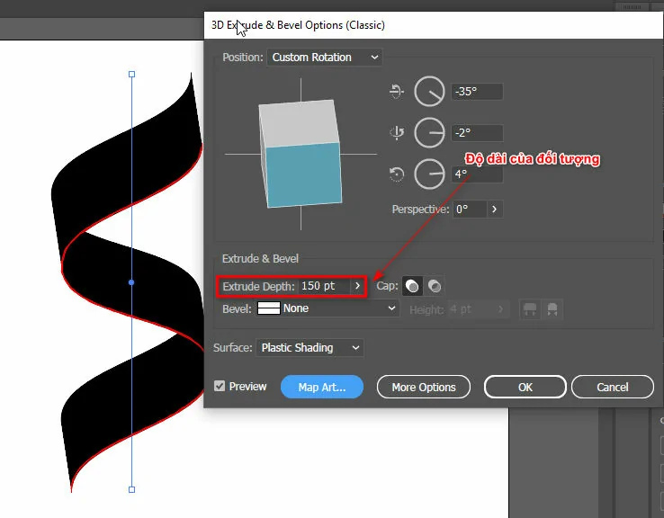Select the Bevel Extent In icon
Viewport: 664px width, 518px height.
coord(552,309)
